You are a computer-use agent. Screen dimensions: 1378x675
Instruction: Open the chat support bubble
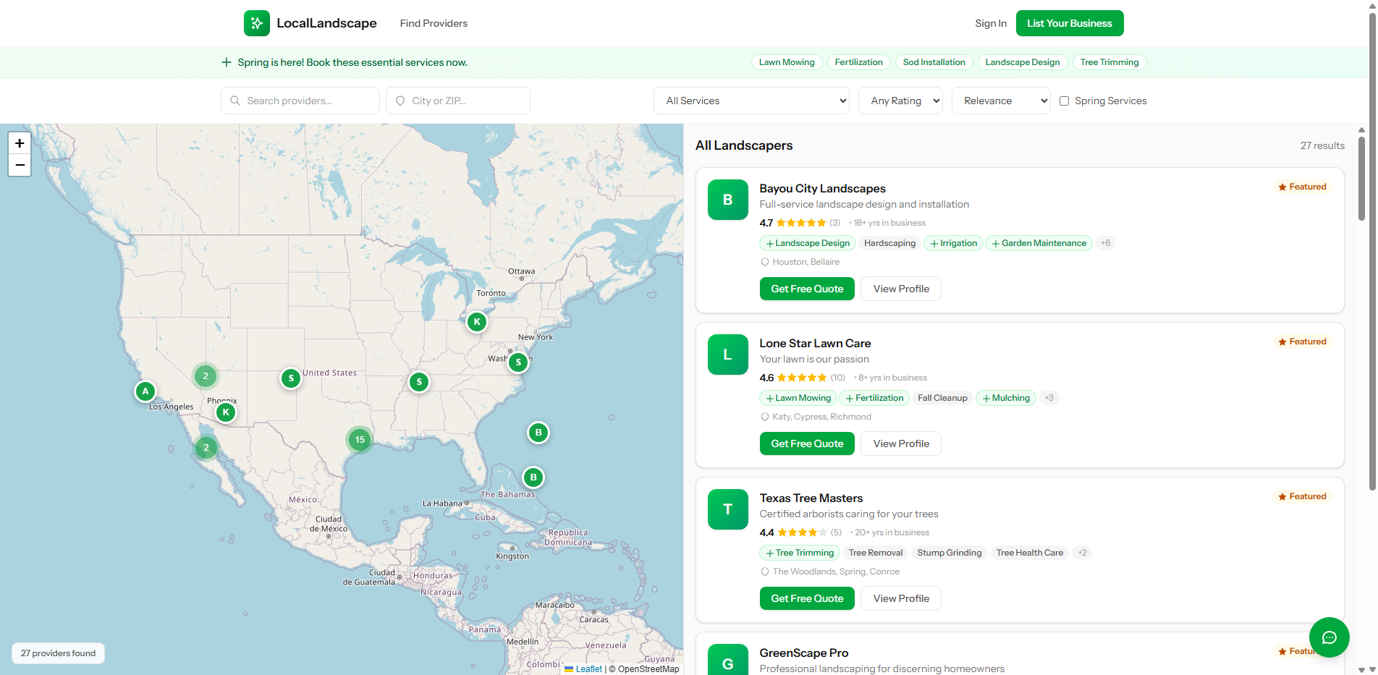1329,637
